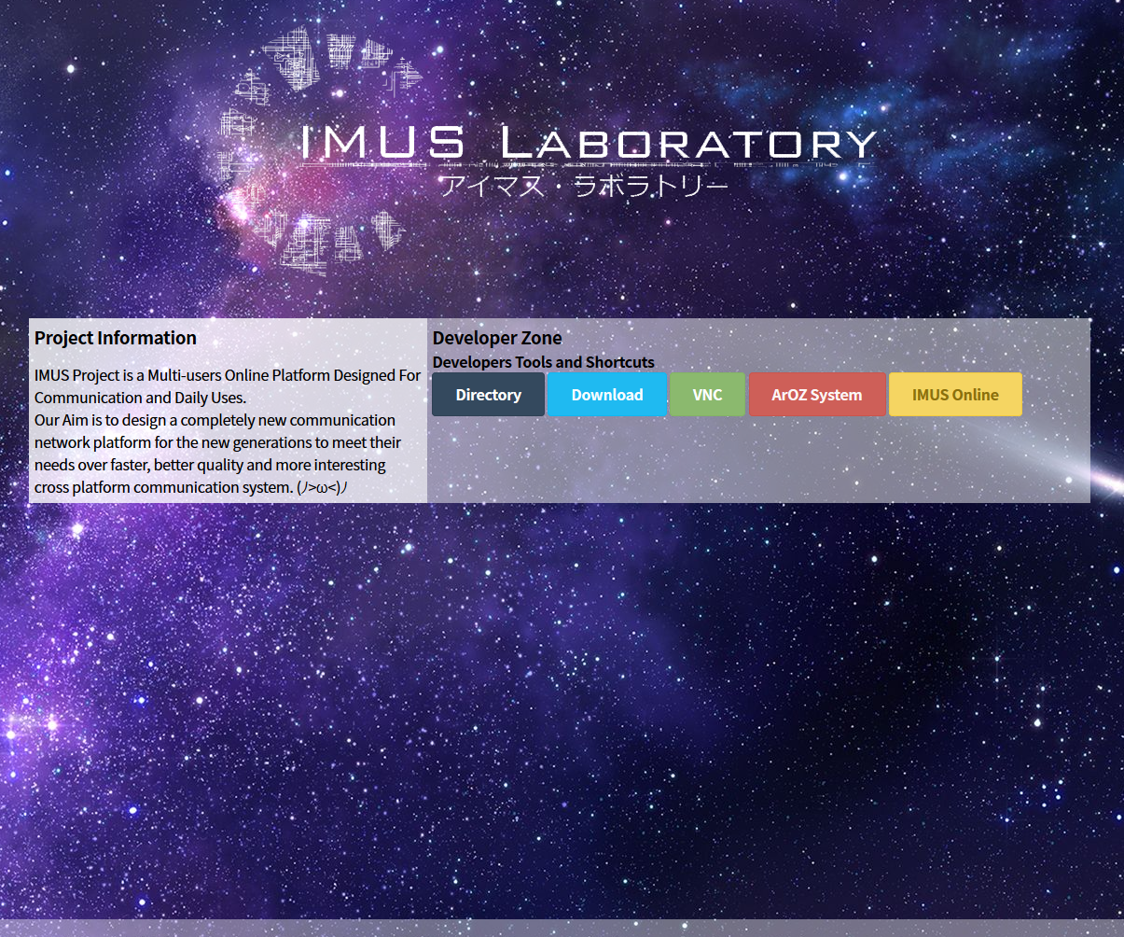Click the line starting 'Our Aim is to design'
Viewport: 1124px width, 937px height.
[215, 420]
